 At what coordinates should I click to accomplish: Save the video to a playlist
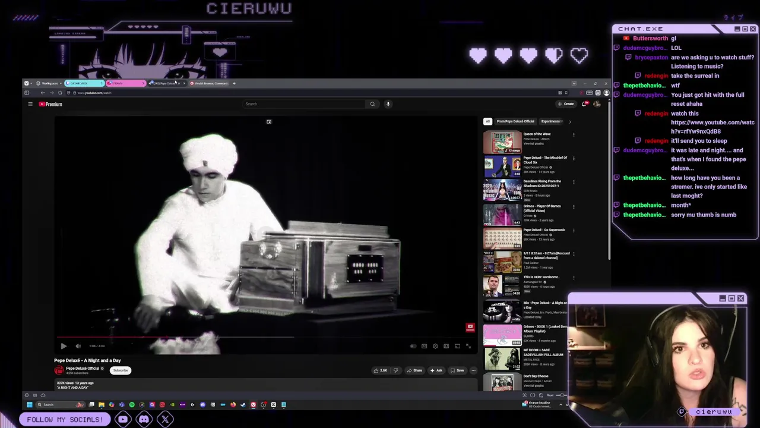(457, 370)
